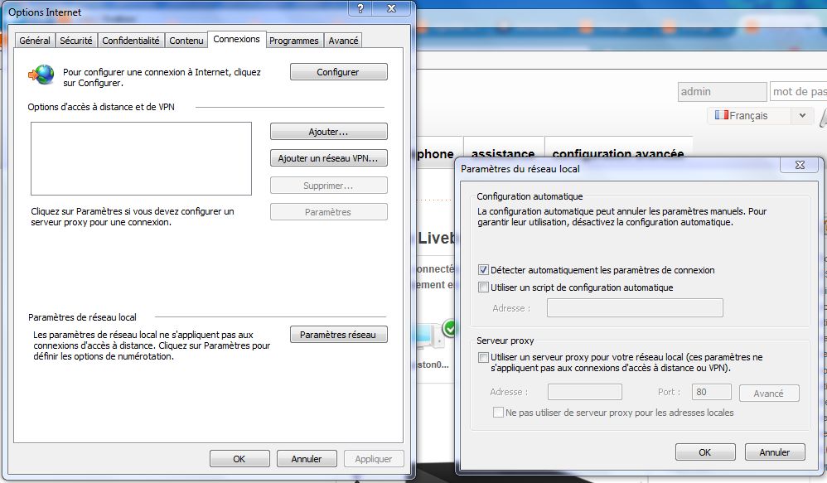The image size is (827, 483).
Task: Click Annuler in Paramètres du réseau local
Action: 775,452
